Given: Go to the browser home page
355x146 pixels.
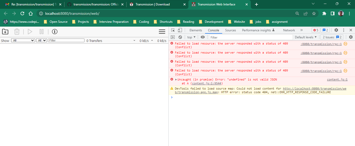Looking at the screenshot, I should [x=31, y=13].
